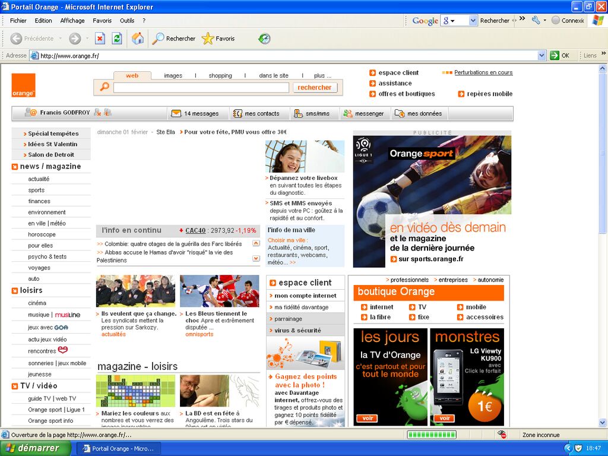The height and width of the screenshot is (456, 608).
Task: Click the mes contacts address book icon
Action: coord(237,113)
